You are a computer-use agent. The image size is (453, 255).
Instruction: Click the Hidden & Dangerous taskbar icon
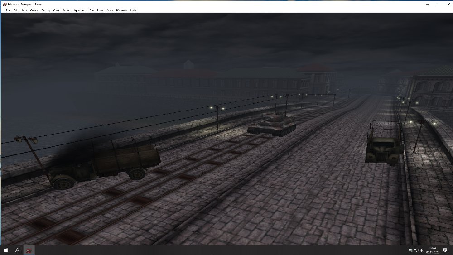(x=29, y=250)
